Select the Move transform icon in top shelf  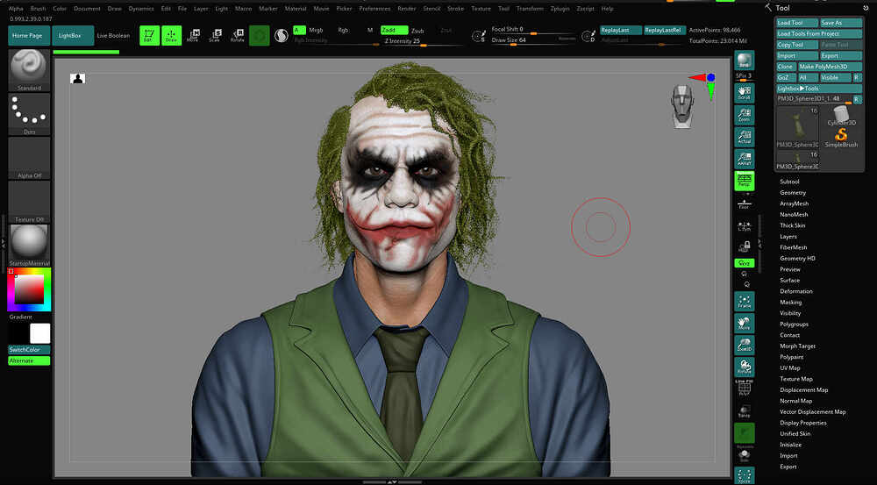(192, 35)
